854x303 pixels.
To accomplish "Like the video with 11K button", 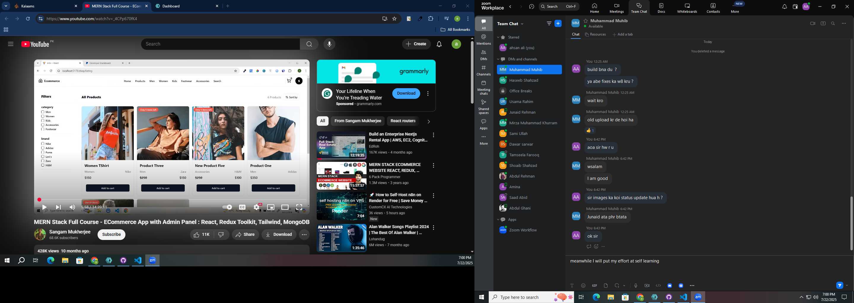I will tap(202, 235).
